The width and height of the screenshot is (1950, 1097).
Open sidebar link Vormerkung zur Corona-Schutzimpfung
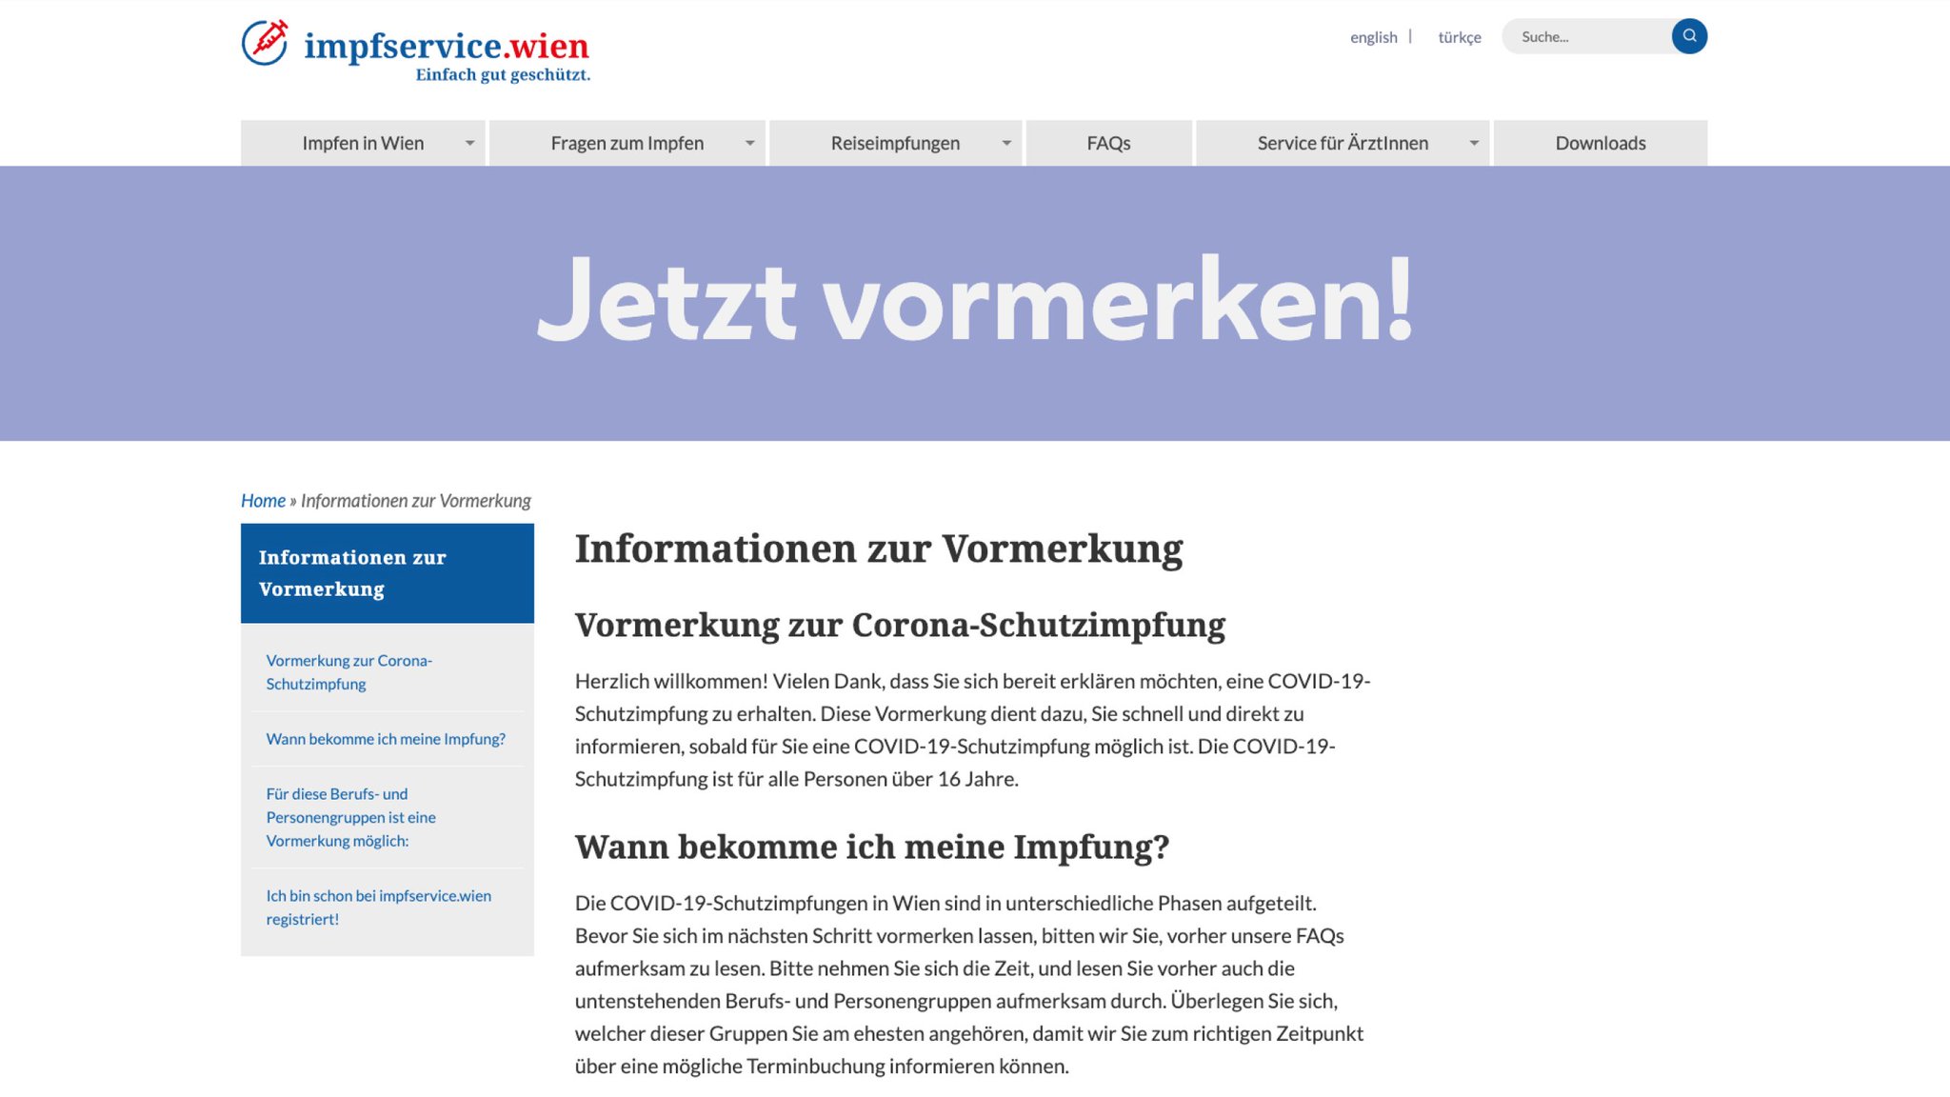click(348, 672)
